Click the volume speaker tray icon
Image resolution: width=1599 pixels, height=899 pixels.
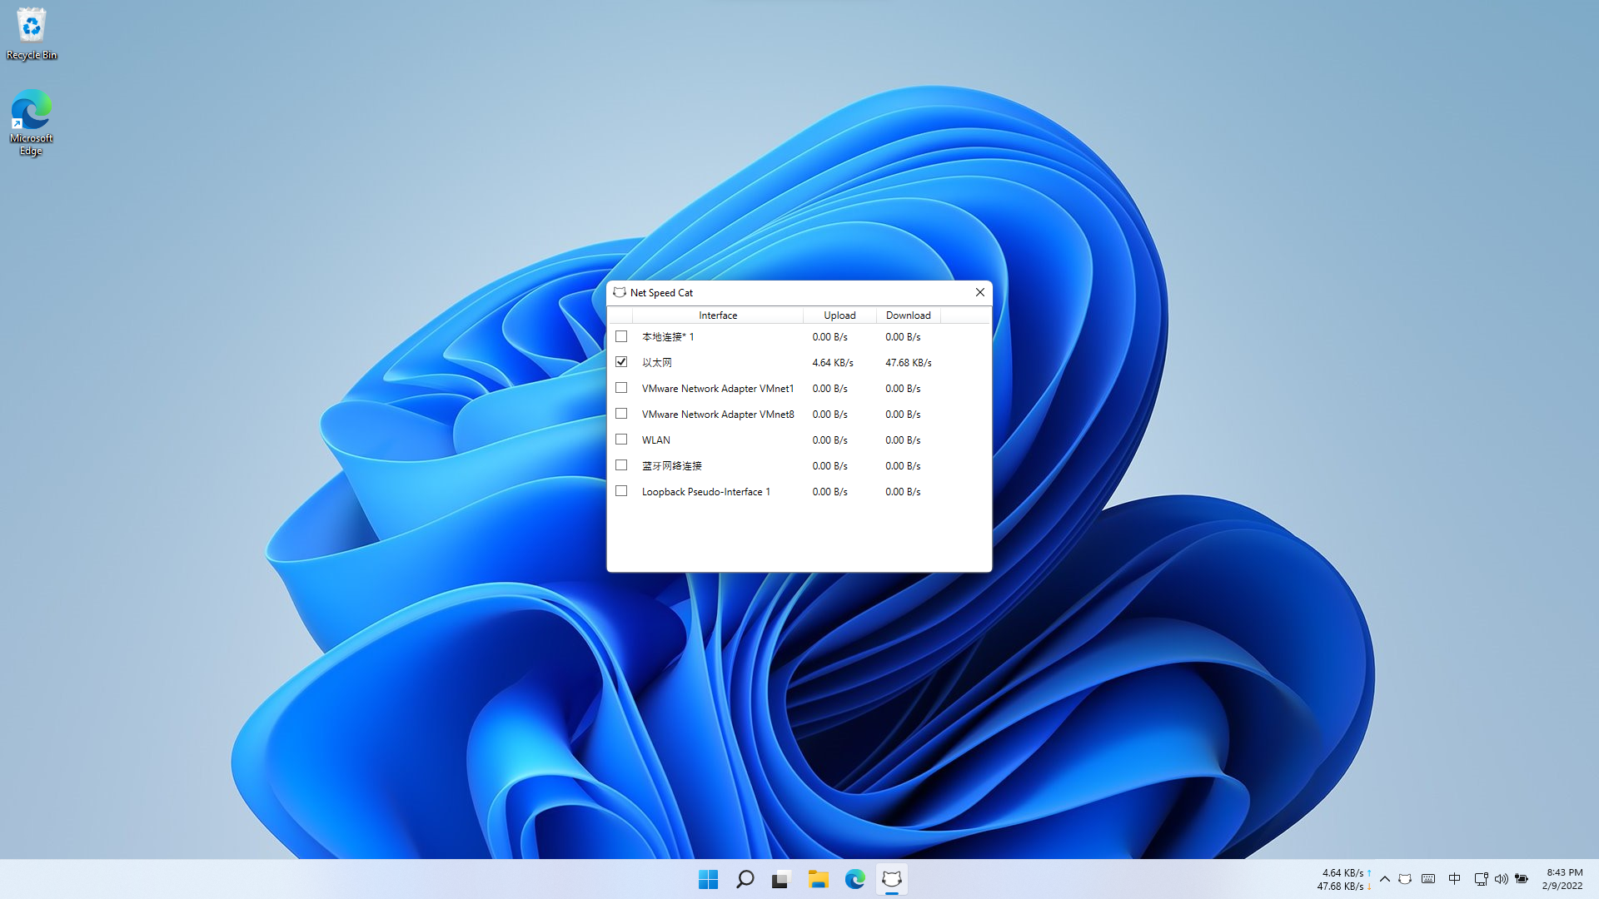pos(1501,879)
